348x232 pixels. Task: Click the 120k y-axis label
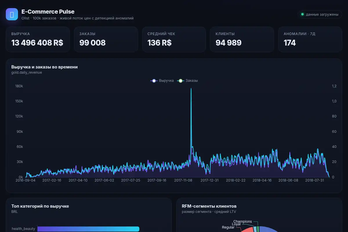pos(19,116)
